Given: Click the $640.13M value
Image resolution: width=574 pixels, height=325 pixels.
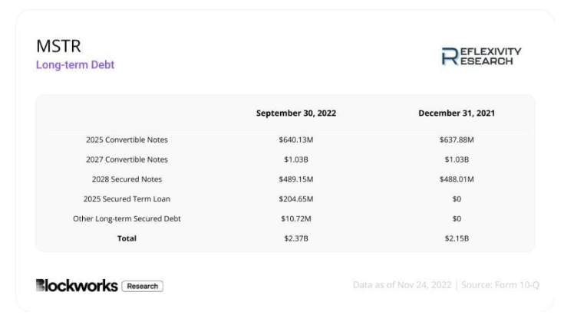Looking at the screenshot, I should click(296, 140).
